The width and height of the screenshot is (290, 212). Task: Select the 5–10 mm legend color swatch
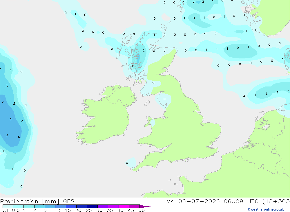click(x=50, y=206)
